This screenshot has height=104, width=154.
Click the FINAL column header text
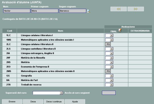pos(114,31)
